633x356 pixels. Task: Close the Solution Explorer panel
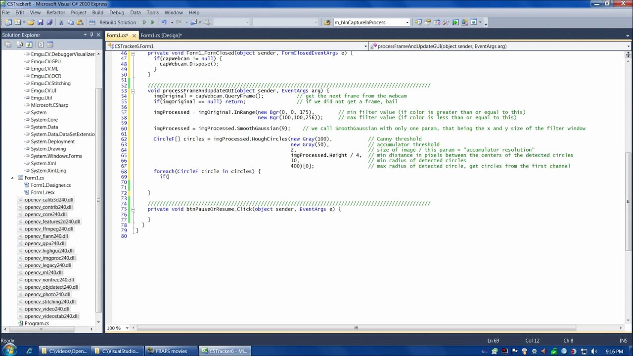coord(98,35)
